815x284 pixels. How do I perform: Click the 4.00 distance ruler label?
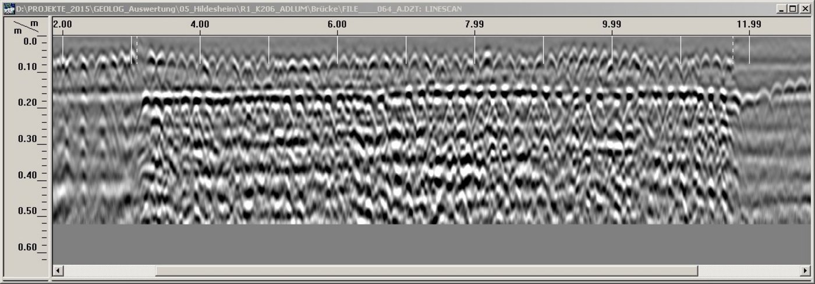[200, 24]
